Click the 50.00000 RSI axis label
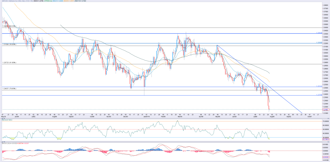The width and height of the screenshot is (330, 162). (325, 130)
